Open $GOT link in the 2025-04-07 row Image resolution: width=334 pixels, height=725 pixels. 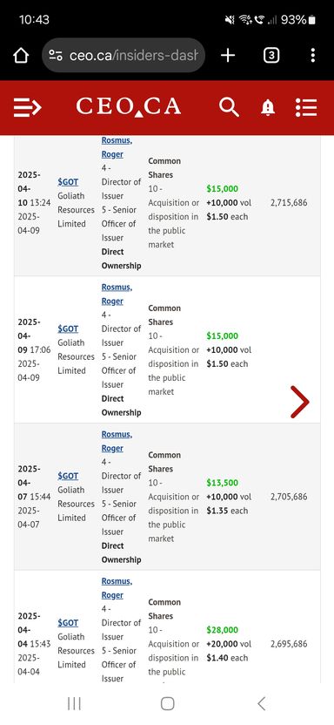click(68, 477)
